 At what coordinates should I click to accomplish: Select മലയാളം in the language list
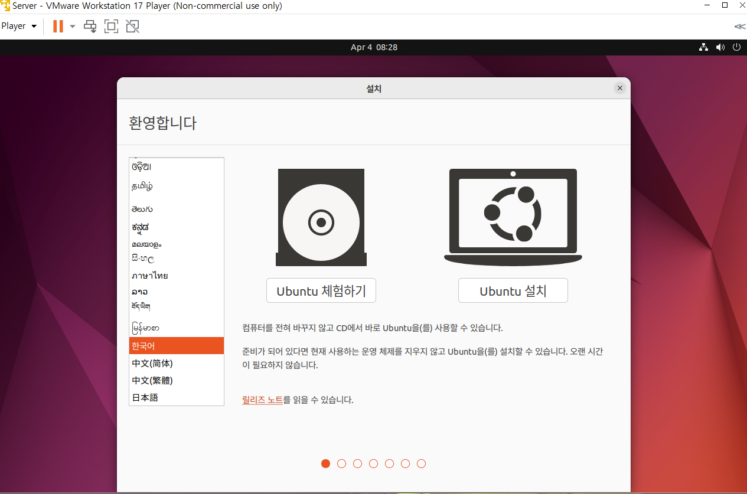pos(177,243)
